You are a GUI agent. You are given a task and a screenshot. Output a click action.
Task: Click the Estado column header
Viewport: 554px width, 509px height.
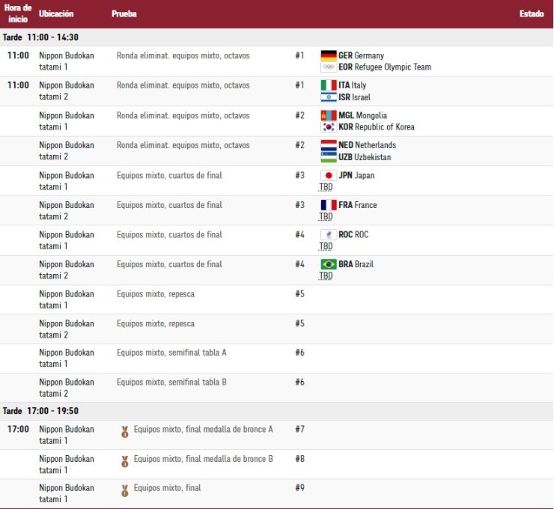pos(531,14)
